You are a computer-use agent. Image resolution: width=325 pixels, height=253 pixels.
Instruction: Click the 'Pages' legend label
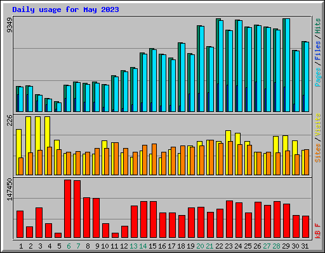coord(318,77)
